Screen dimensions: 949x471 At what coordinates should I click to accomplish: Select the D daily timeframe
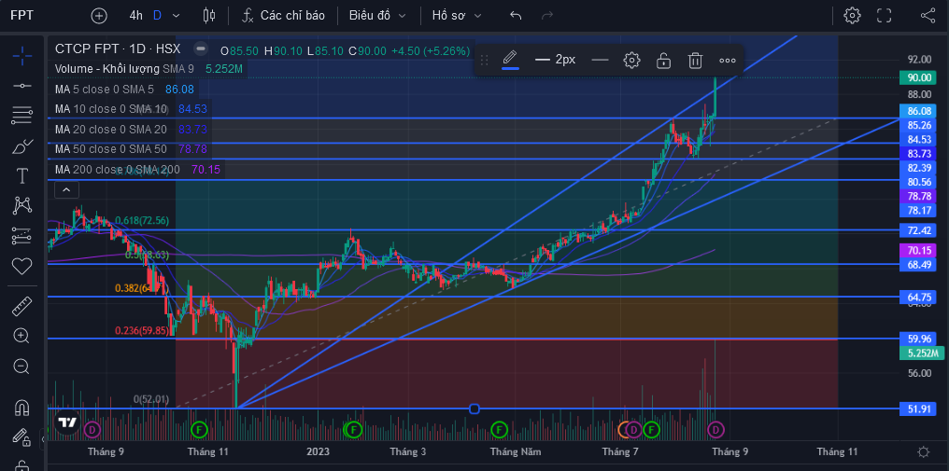(x=157, y=16)
